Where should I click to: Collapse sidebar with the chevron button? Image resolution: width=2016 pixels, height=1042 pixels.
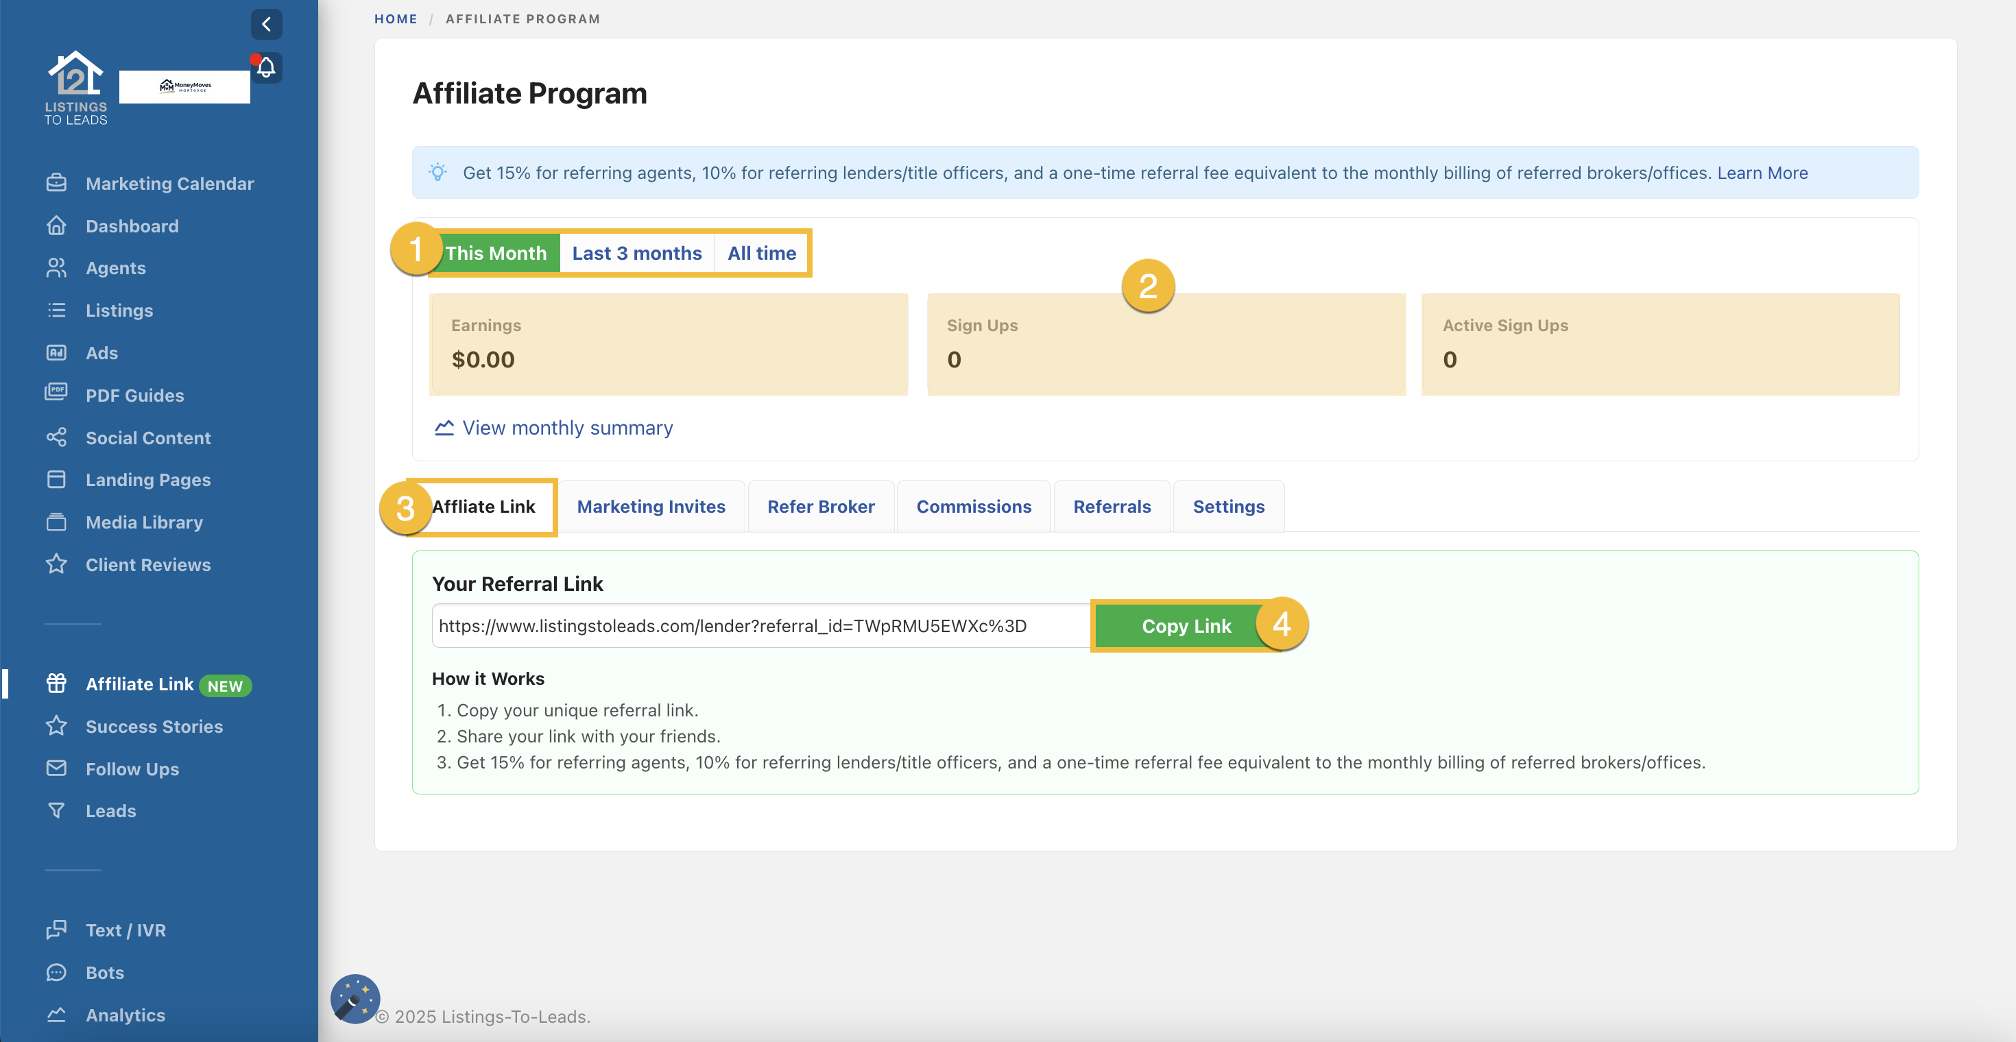pos(266,24)
